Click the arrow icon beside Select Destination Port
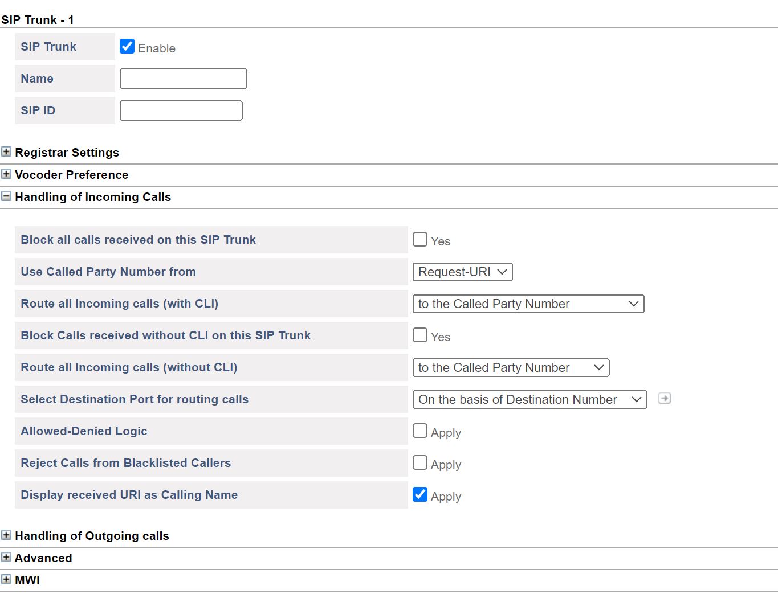This screenshot has width=778, height=598. 665,399
